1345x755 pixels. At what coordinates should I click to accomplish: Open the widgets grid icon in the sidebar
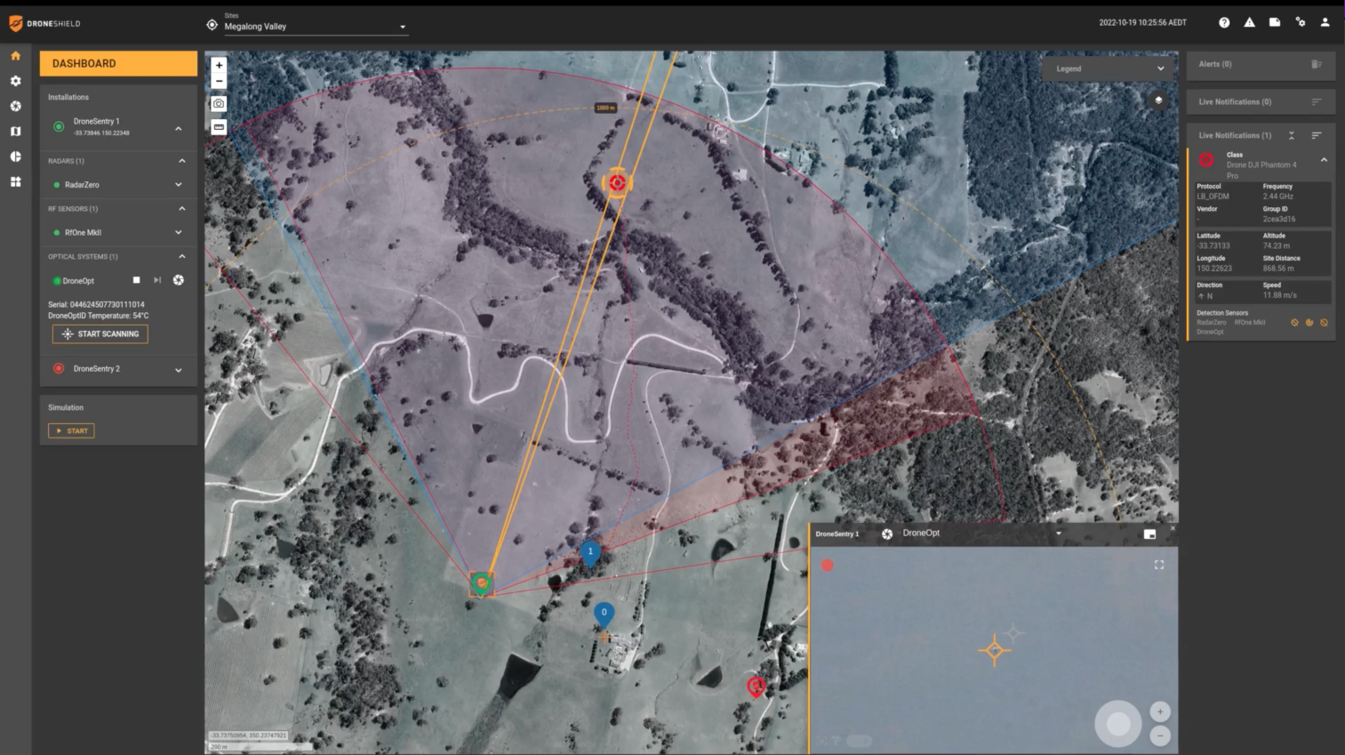click(15, 181)
